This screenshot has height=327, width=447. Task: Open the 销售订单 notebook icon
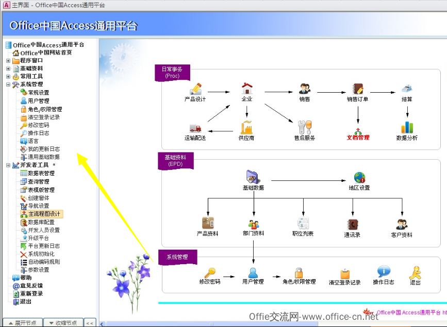coord(357,89)
